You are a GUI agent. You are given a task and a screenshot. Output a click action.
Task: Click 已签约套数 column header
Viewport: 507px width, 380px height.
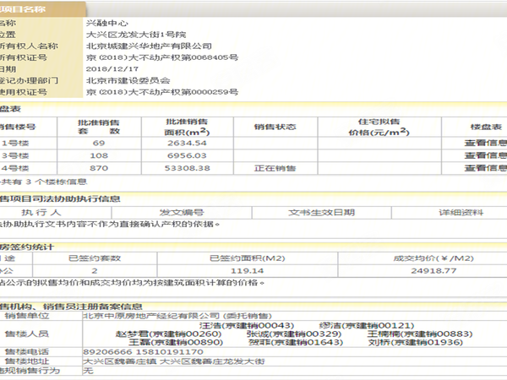[95, 258]
